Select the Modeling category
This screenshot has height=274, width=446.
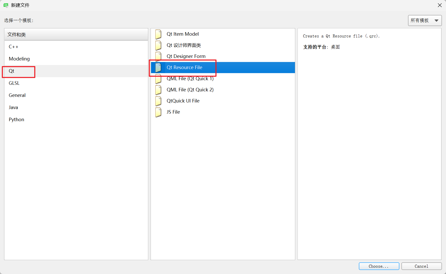(x=76, y=59)
